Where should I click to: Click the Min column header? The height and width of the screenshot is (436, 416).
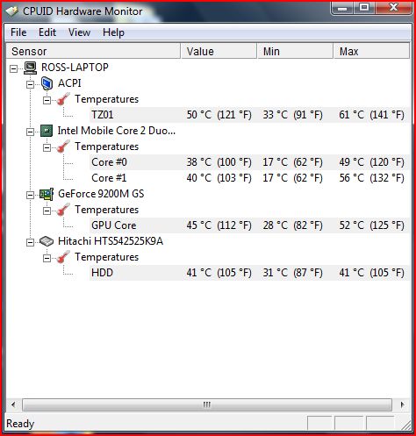click(x=295, y=51)
